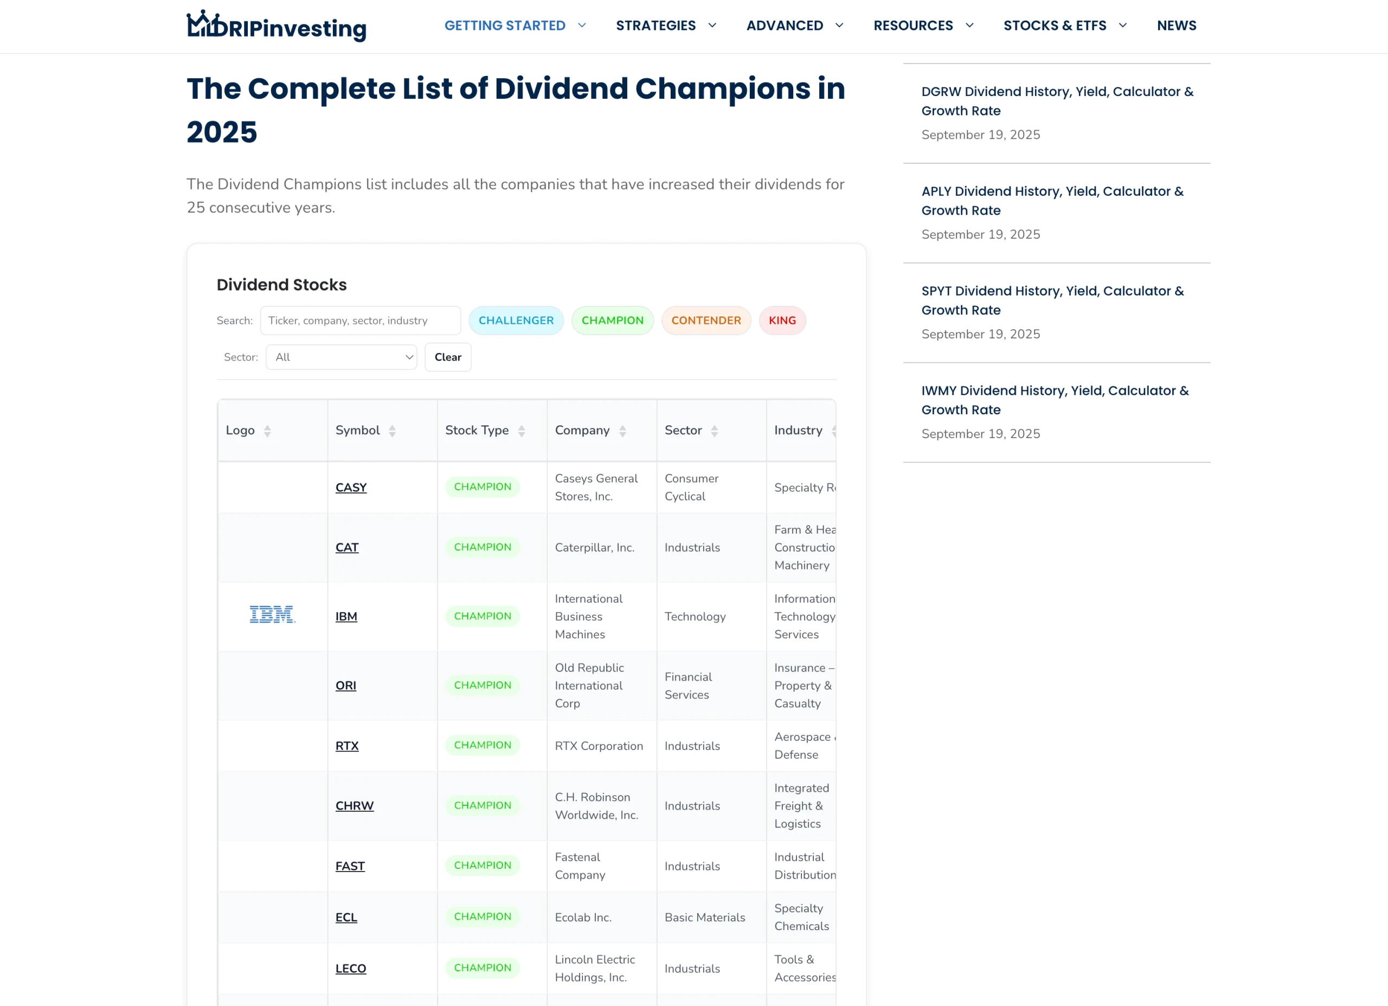Open DGRW Dividend History article link
Image resolution: width=1388 pixels, height=1006 pixels.
1057,101
